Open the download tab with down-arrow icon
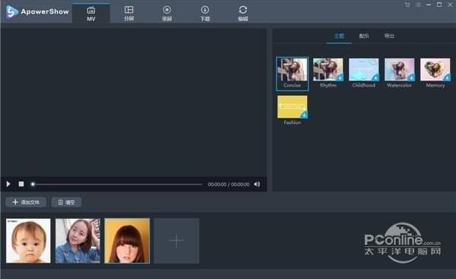456x279 pixels. 205,14
